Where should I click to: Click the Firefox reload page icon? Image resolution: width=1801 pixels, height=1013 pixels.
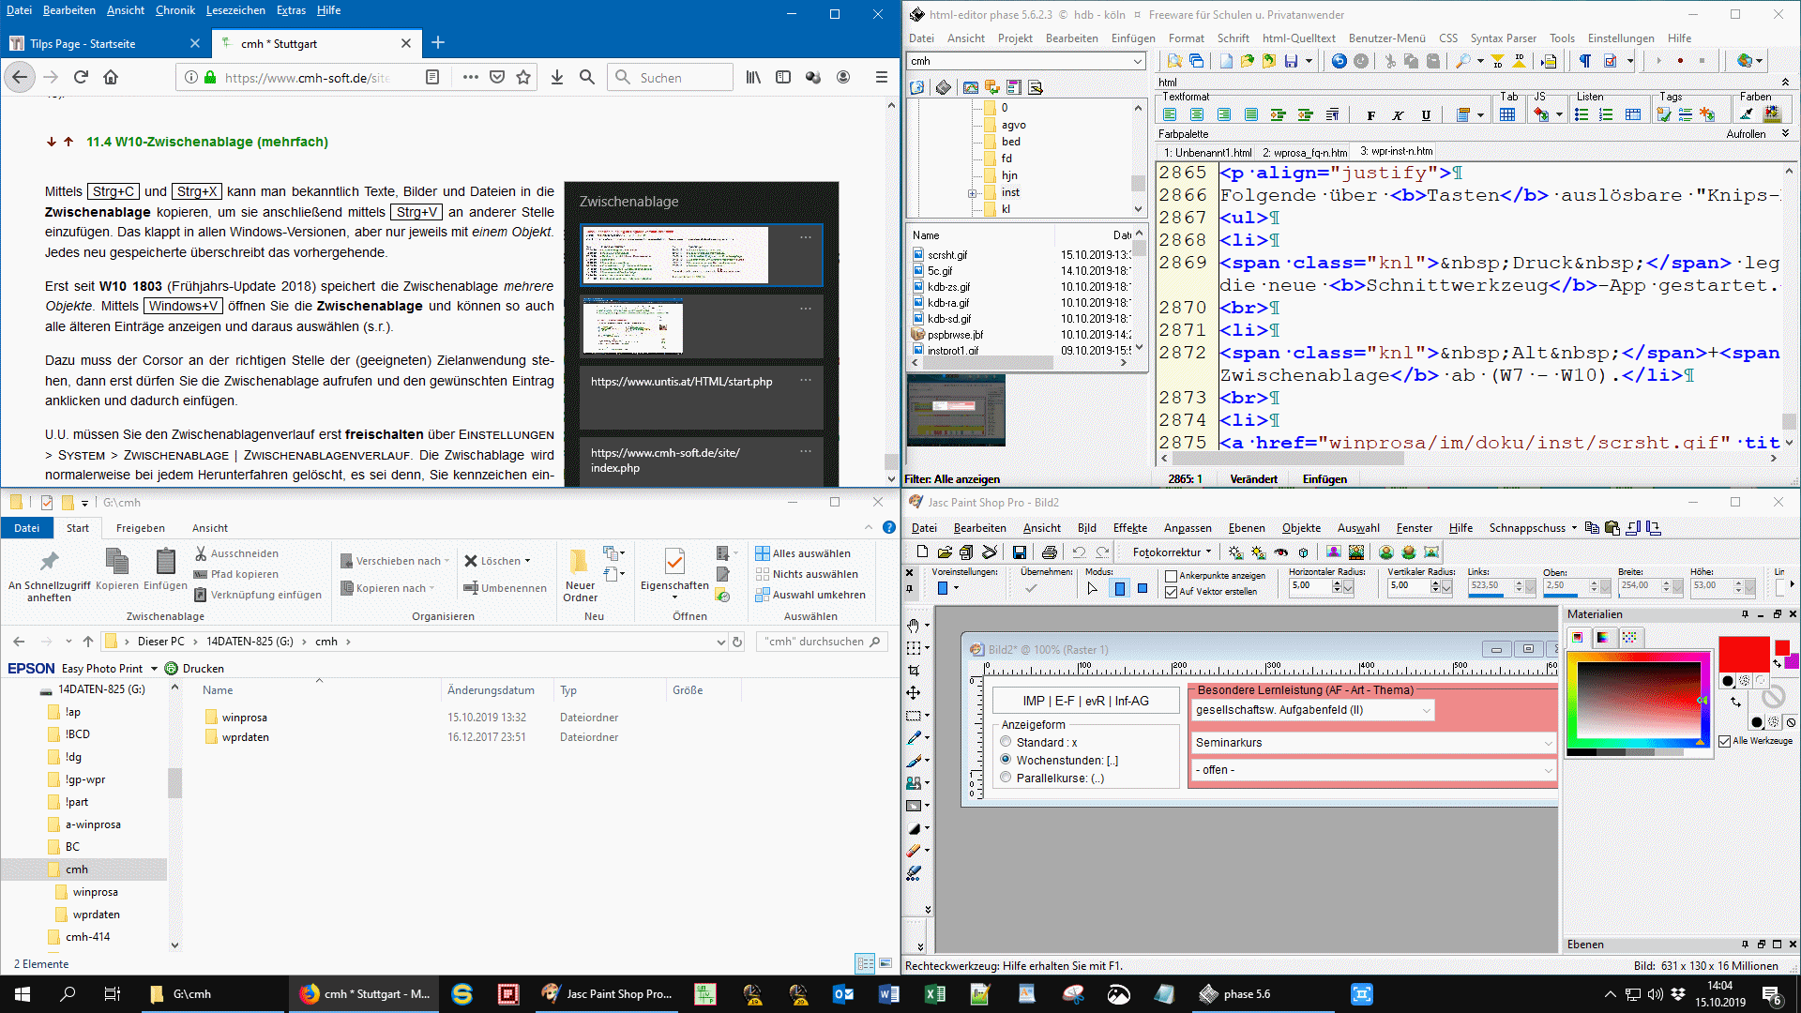[81, 77]
